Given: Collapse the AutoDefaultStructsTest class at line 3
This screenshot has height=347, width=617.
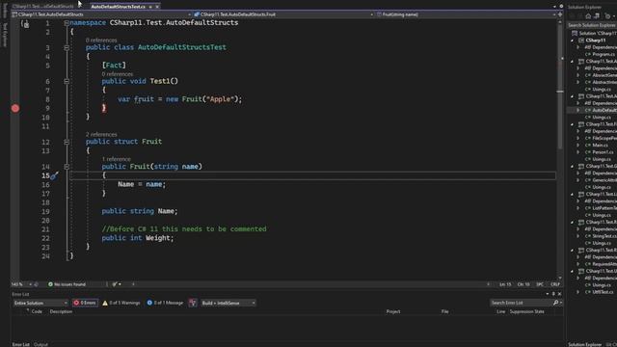Looking at the screenshot, I should click(67, 47).
